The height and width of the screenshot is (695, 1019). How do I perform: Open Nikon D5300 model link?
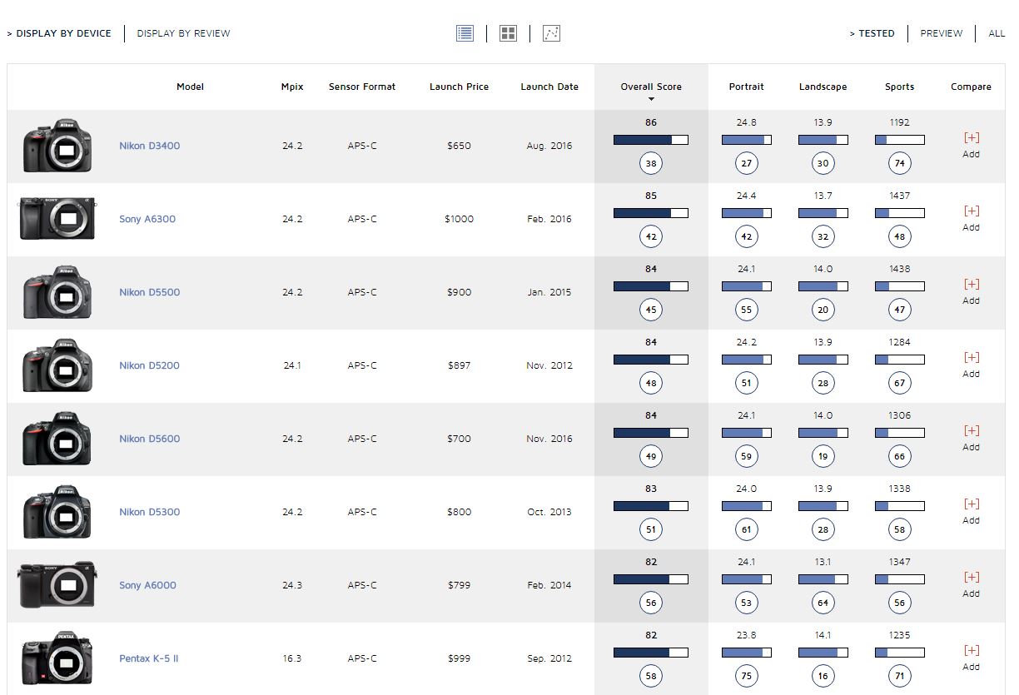149,512
